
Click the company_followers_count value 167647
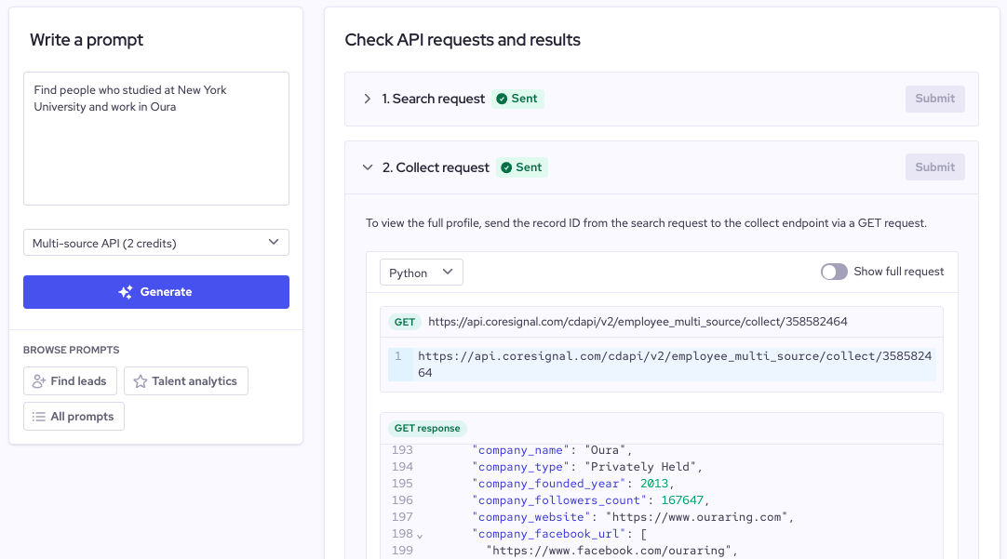tap(682, 500)
